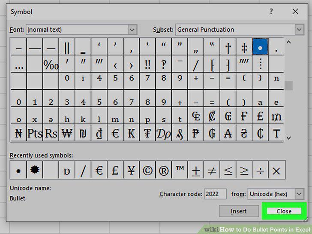Screen dimensions: 312x234
Task: Click the Pts peseta symbol
Action: click(35, 133)
